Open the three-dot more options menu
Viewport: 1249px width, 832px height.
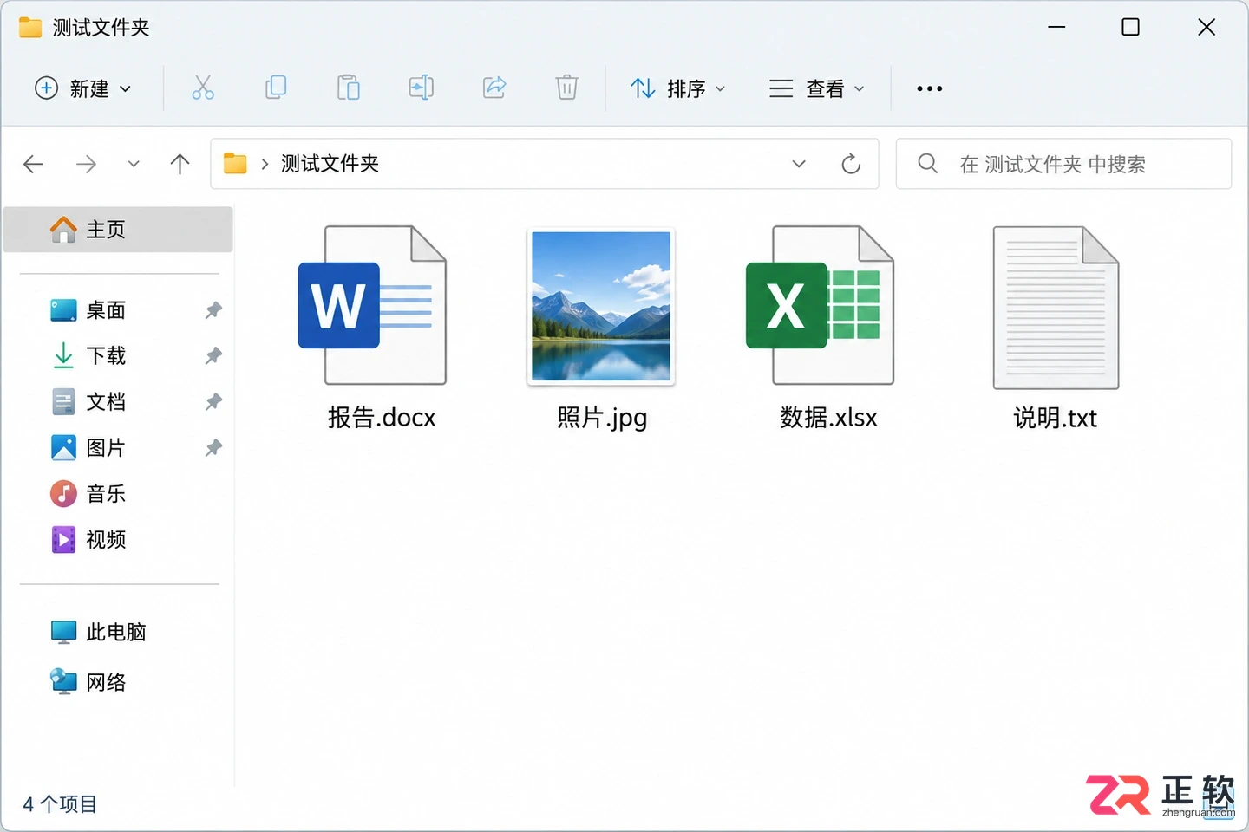click(x=929, y=88)
